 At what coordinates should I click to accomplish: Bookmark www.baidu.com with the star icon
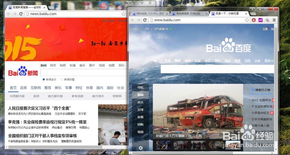[x=247, y=20]
